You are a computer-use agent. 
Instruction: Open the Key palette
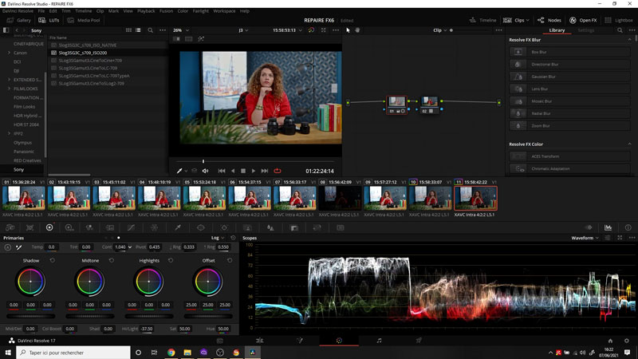[x=294, y=228]
